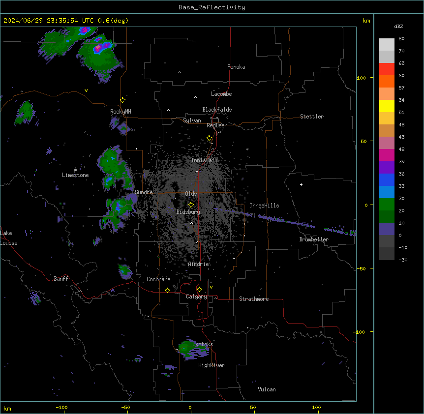Select the royal blue swatch in the dBZ legend
424x414 pixels.
click(x=387, y=179)
